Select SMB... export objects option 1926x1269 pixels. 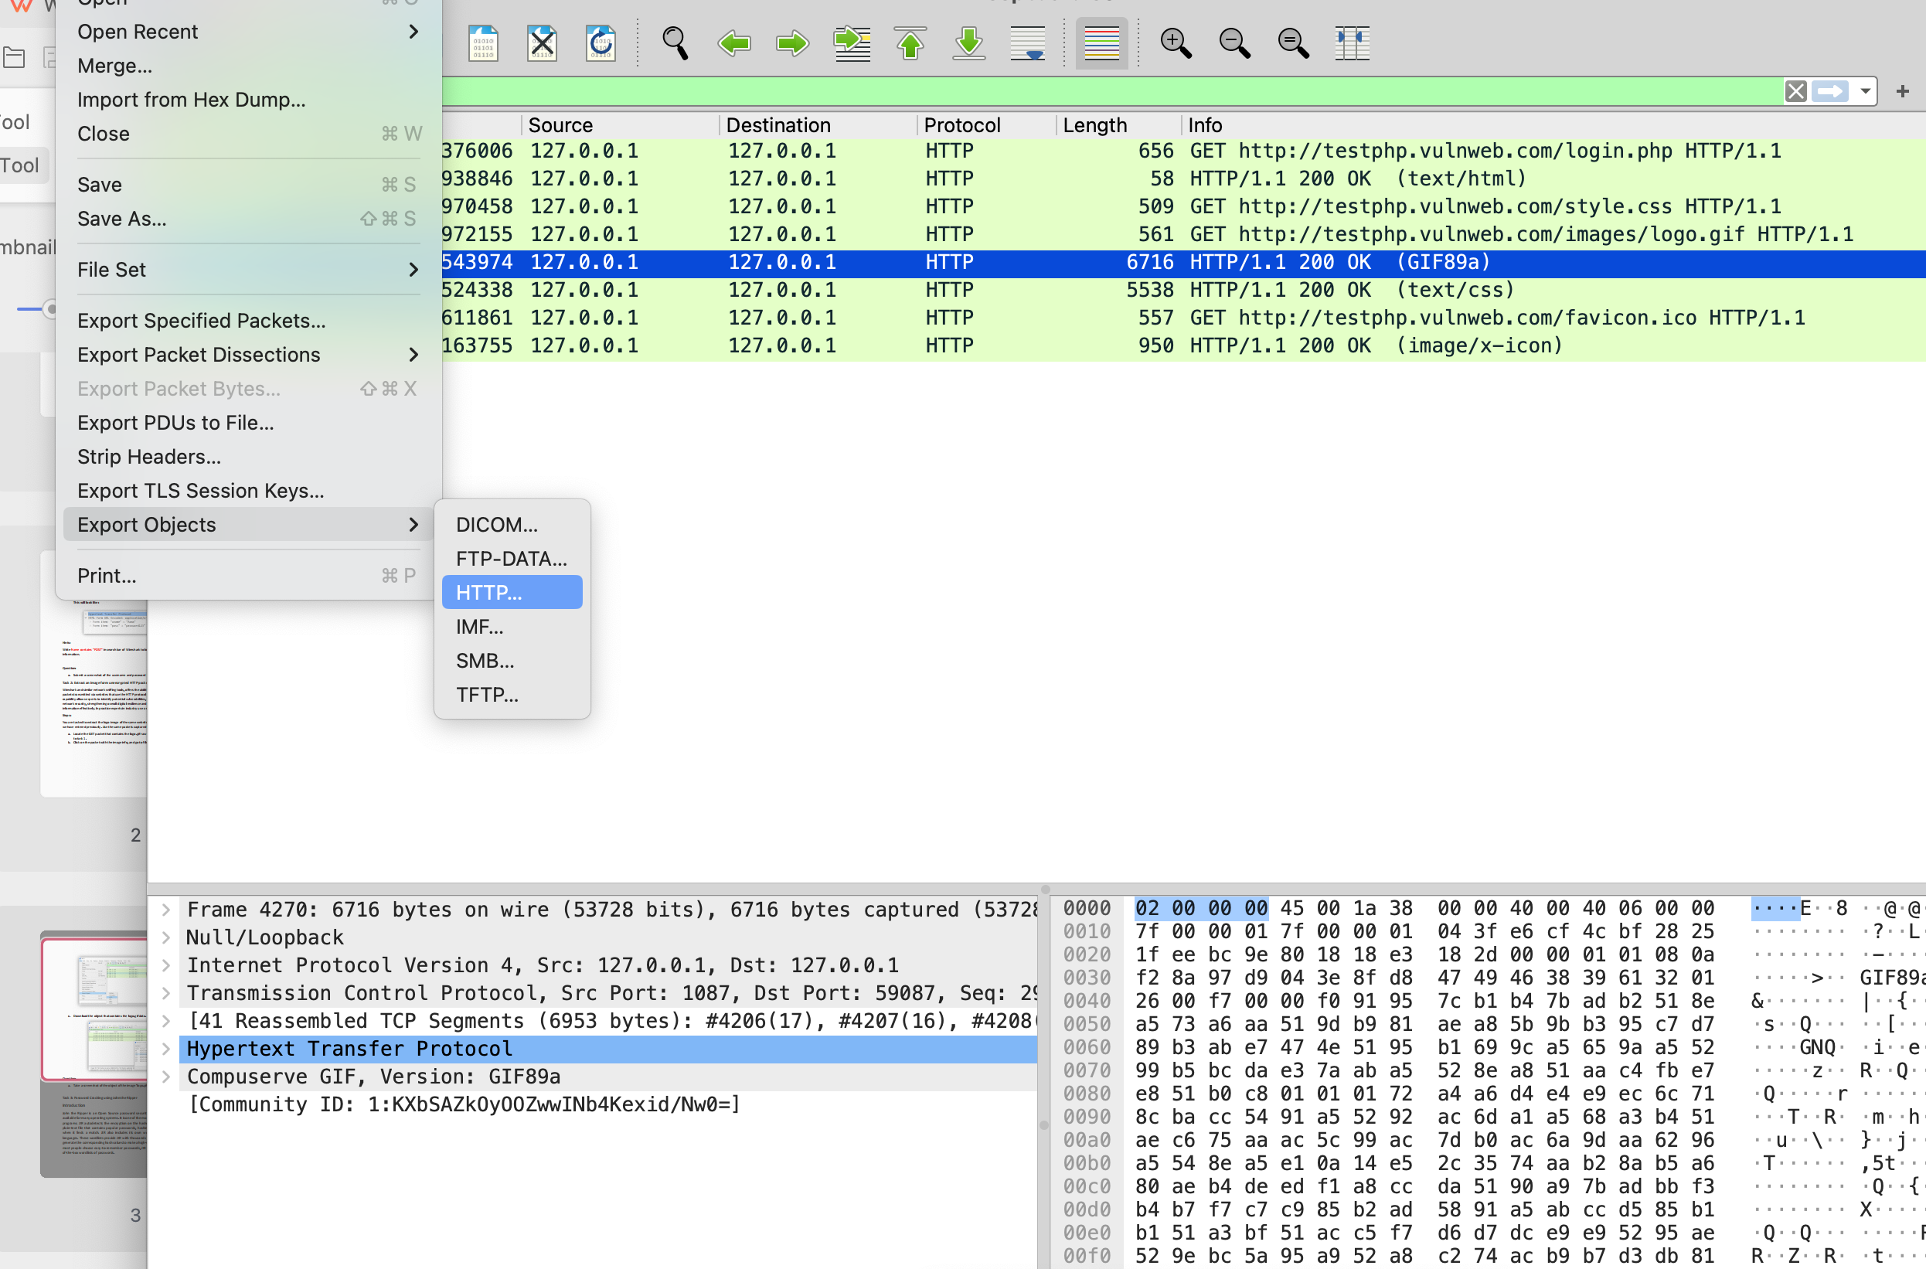tap(512, 661)
